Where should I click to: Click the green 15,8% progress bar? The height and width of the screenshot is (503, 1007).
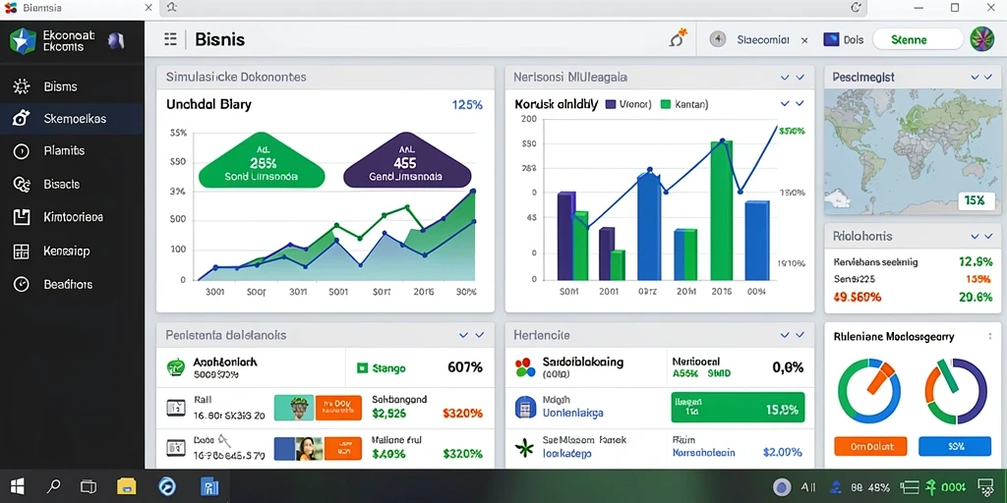pyautogui.click(x=738, y=408)
